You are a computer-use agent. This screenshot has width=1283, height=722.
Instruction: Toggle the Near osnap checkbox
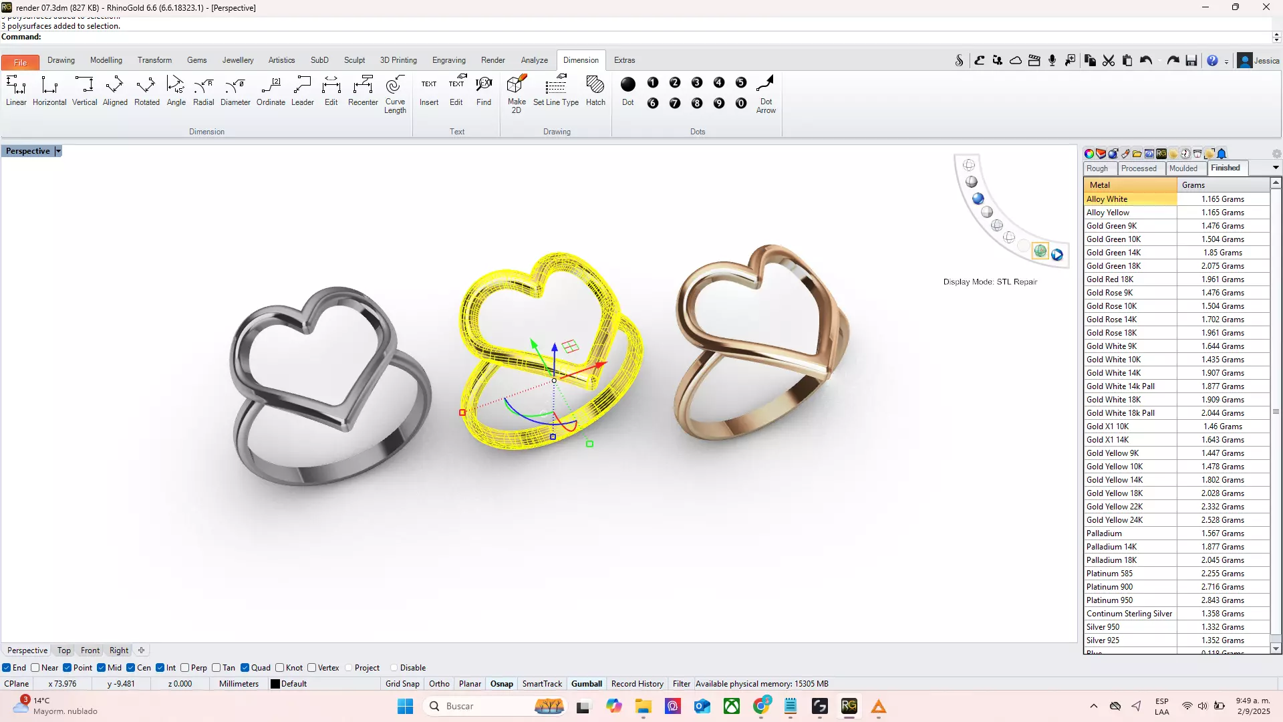point(35,668)
